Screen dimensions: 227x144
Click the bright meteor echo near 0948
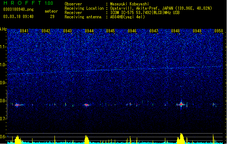click(x=181, y=104)
